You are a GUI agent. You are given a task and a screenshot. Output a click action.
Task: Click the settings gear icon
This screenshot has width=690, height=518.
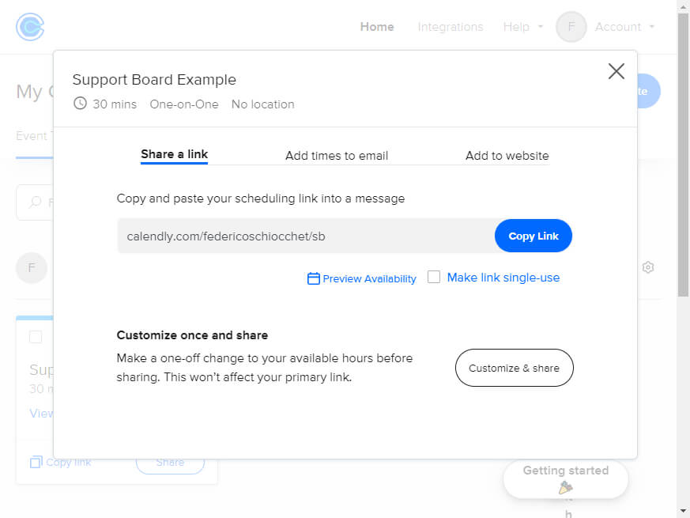coord(648,267)
